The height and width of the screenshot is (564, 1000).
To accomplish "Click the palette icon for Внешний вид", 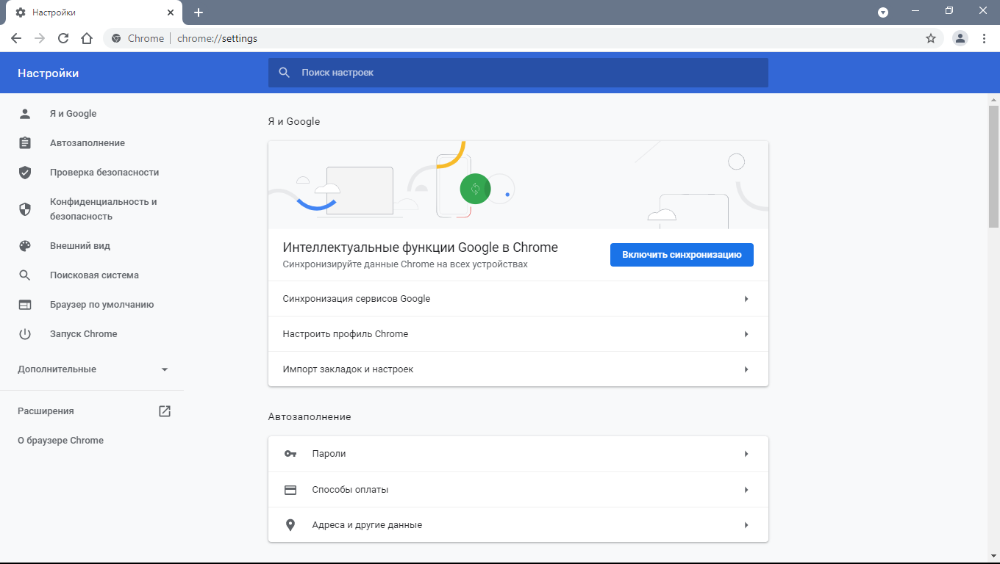I will point(25,246).
